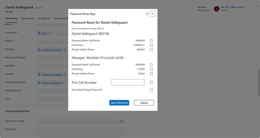Clear the Preferred Language Danish entry
Image resolution: width=260 pixels, height=138 pixels.
pyautogui.click(x=64, y=83)
